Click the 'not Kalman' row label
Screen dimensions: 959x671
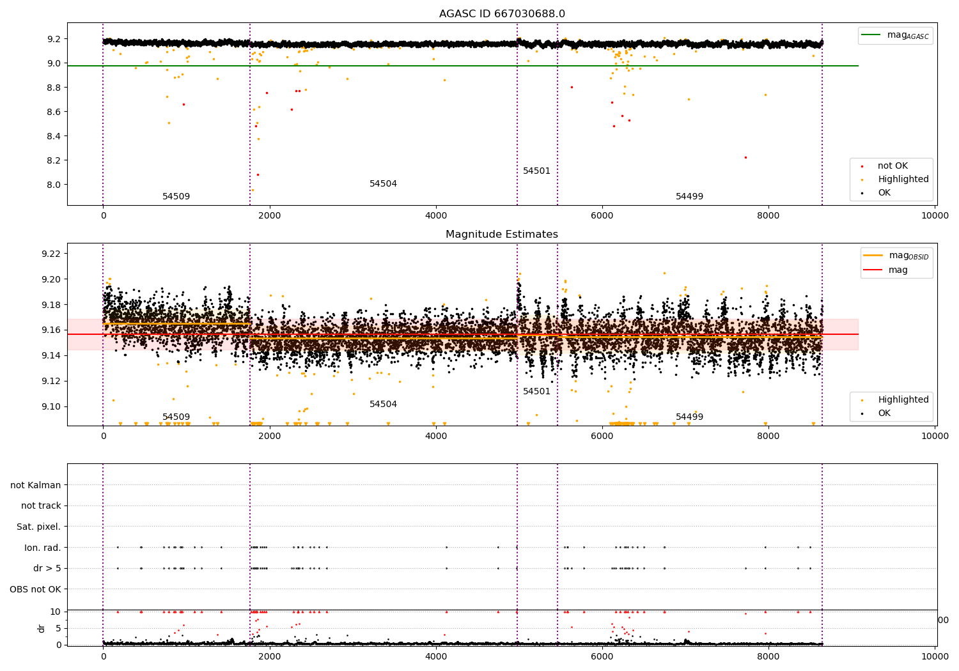36,485
